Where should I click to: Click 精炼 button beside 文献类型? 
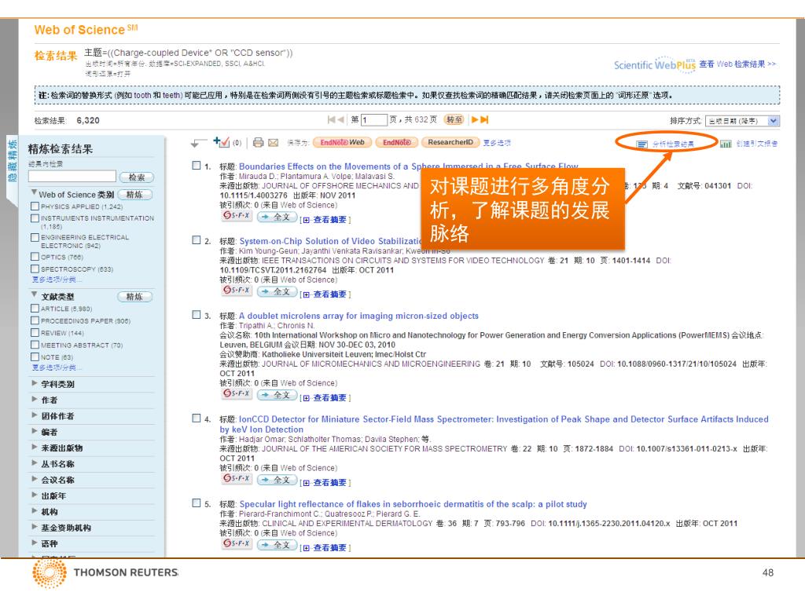pyautogui.click(x=135, y=297)
